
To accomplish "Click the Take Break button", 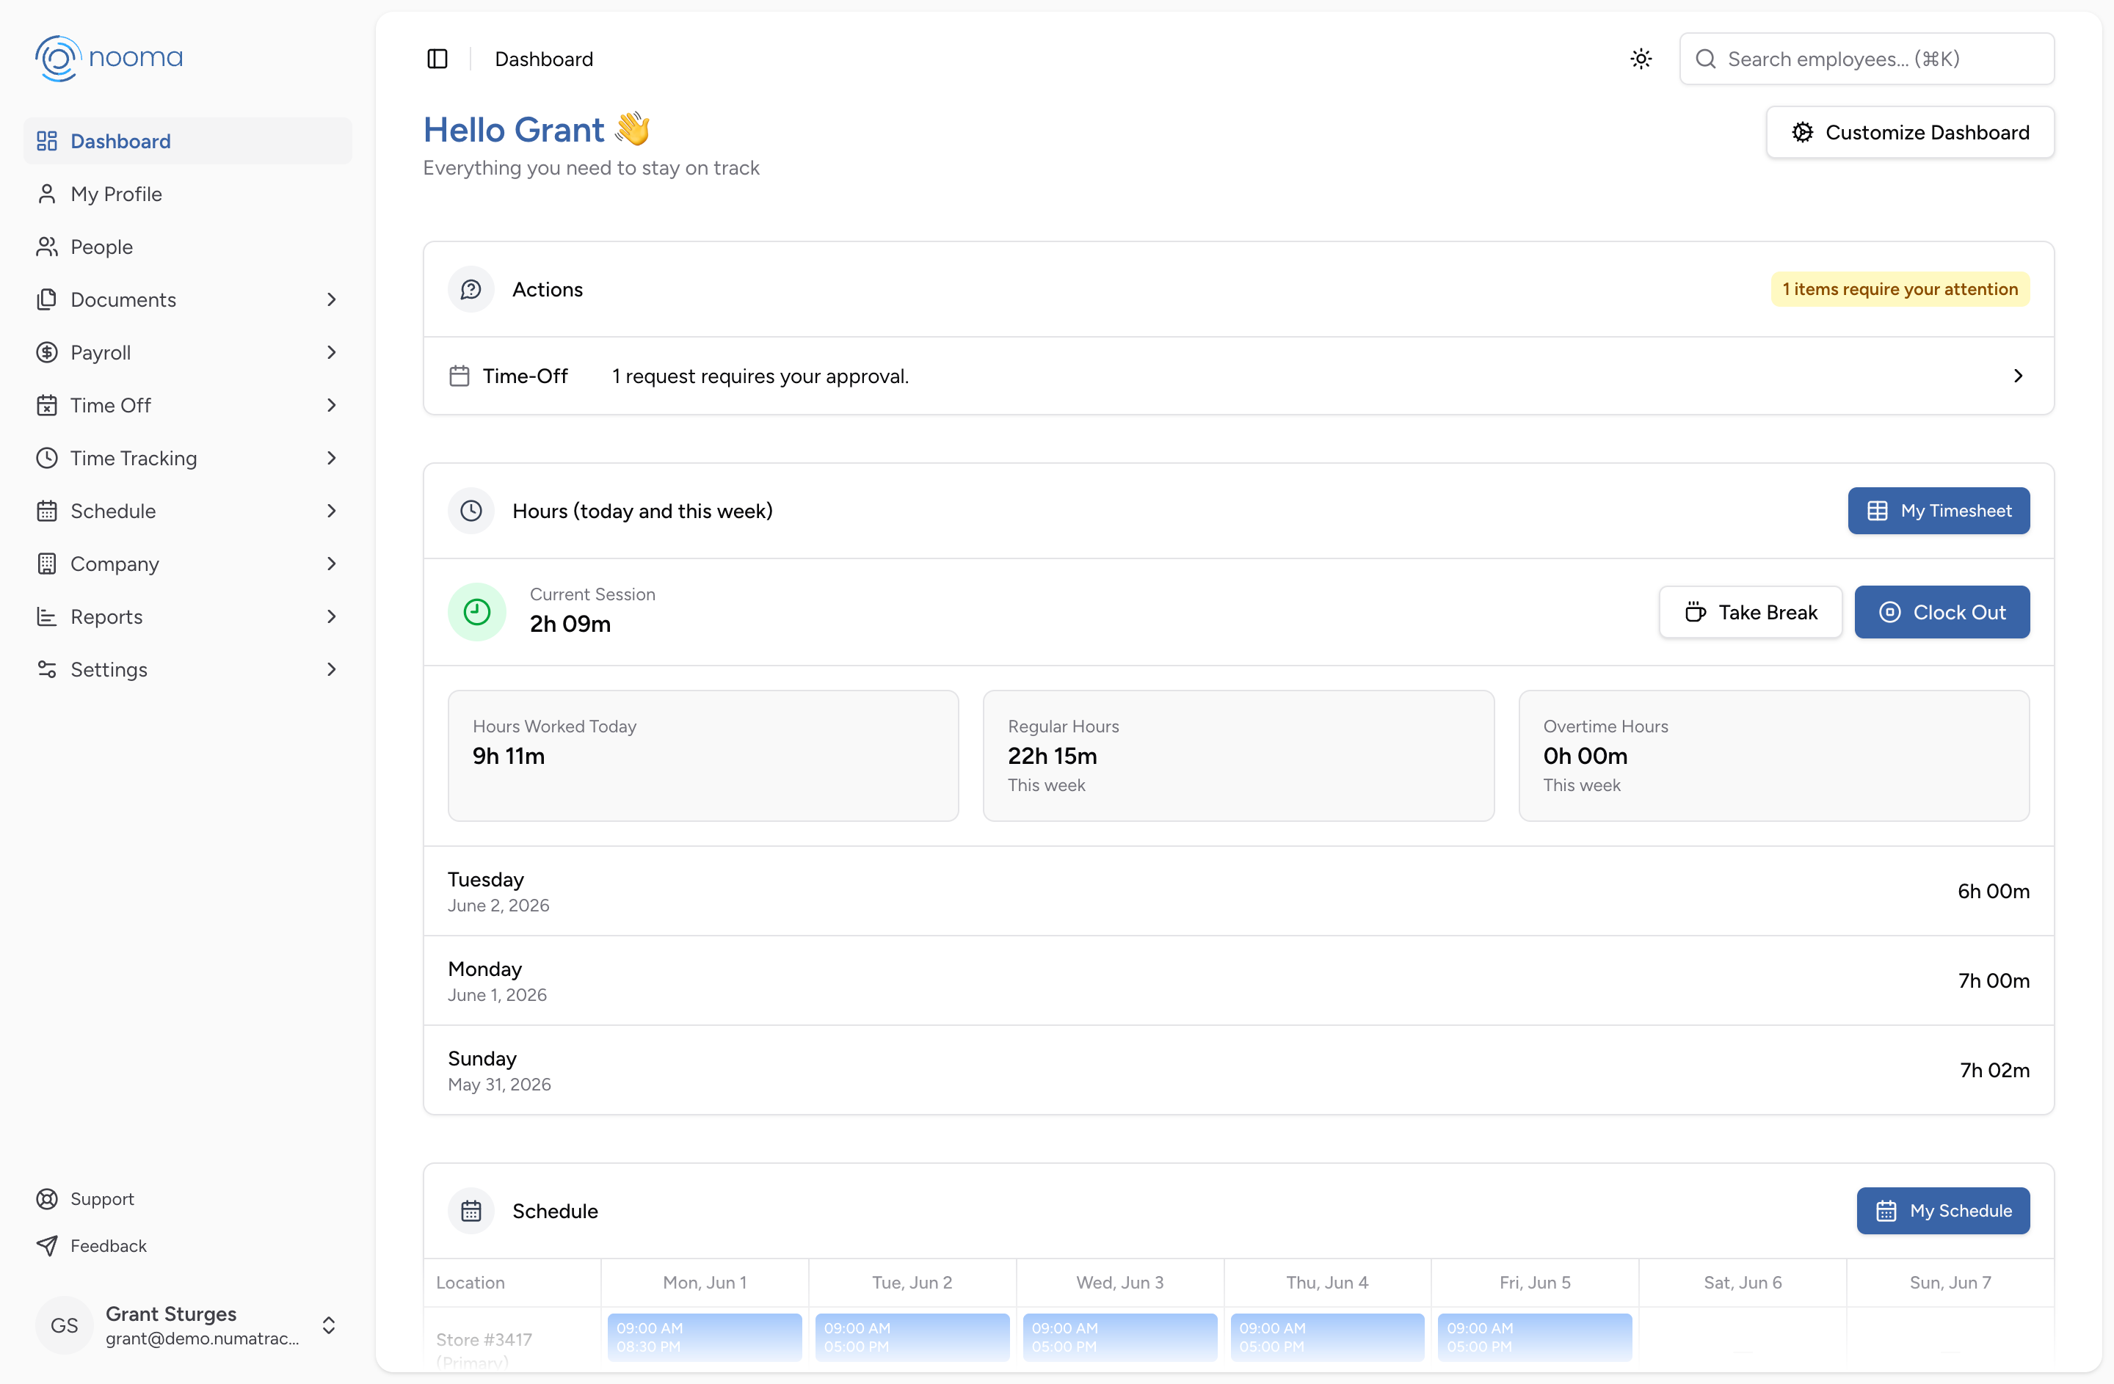I will [x=1750, y=612].
